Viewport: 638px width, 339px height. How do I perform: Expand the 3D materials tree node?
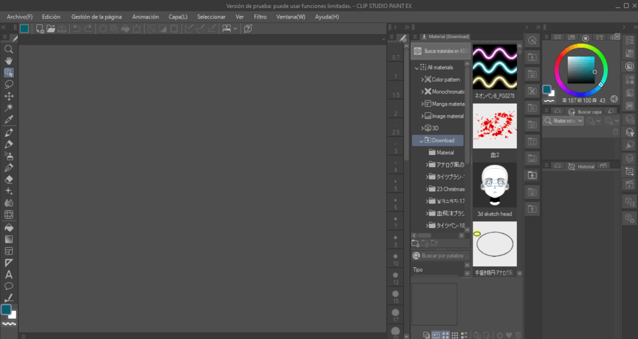(423, 128)
